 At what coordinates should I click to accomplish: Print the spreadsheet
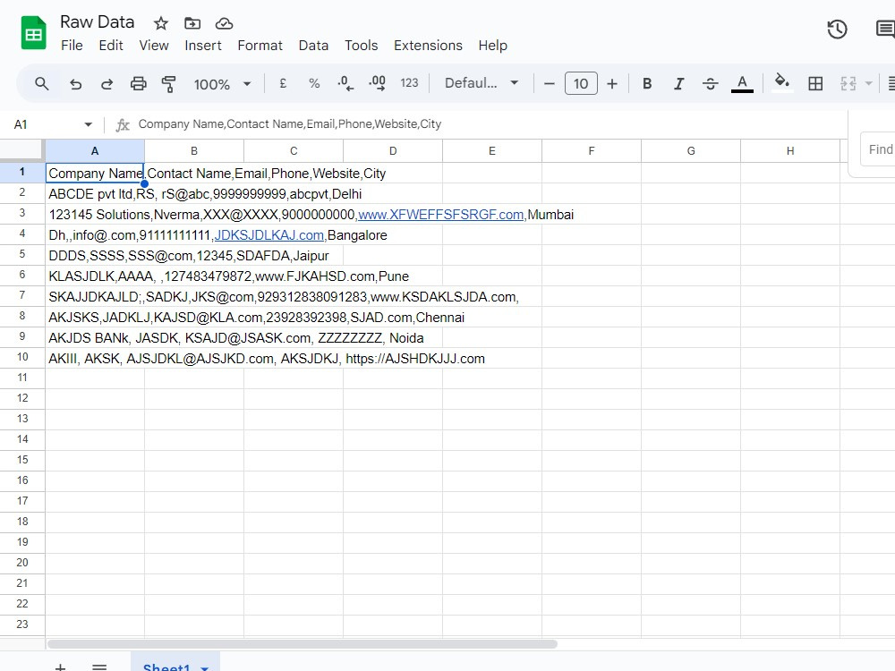(138, 84)
